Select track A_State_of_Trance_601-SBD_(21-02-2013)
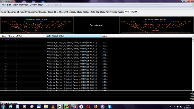The height and width of the screenshot is (109, 194). pos(54,43)
